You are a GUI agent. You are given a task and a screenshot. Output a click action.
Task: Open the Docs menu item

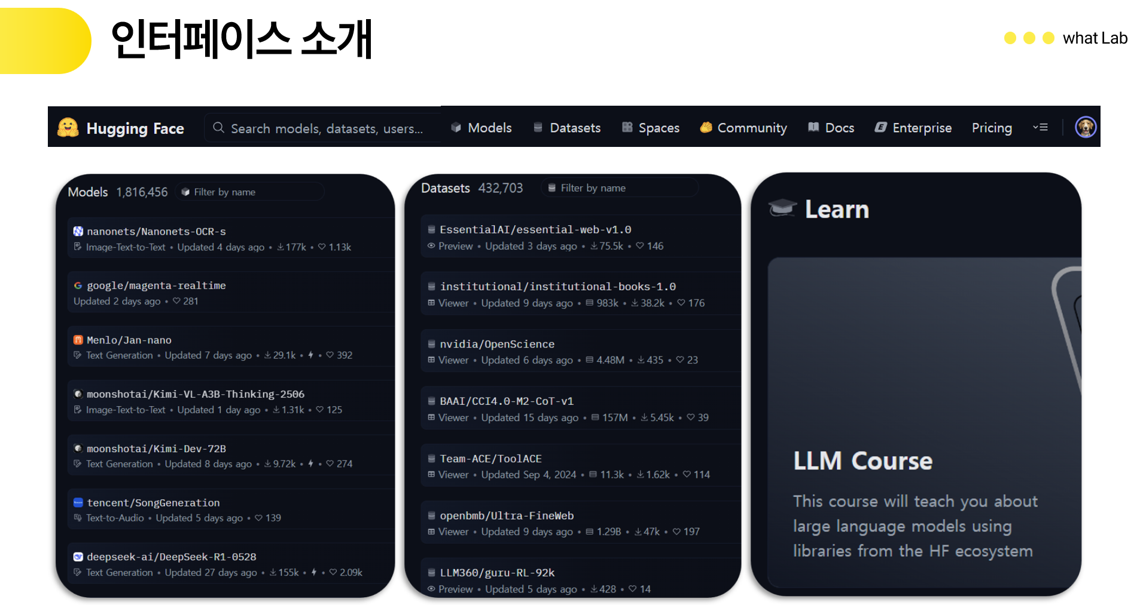831,127
